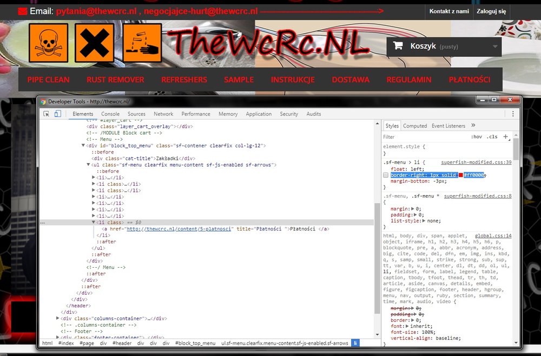
Task: Select #header in the DOM breadcrumb
Action: click(122, 343)
